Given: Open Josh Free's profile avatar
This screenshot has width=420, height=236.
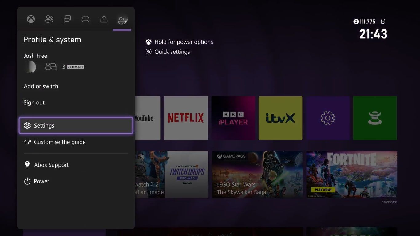Looking at the screenshot, I should (x=30, y=67).
